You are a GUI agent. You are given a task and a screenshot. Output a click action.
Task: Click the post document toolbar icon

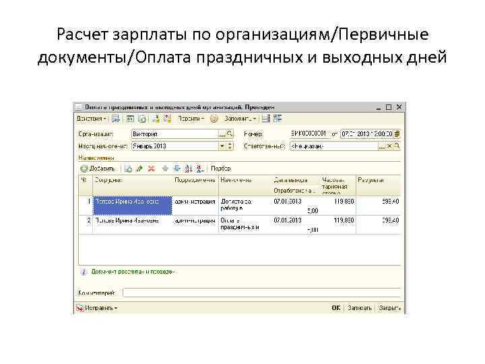(130, 119)
